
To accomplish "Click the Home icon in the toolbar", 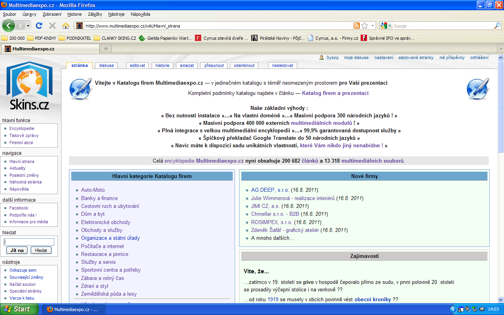I will coord(66,26).
